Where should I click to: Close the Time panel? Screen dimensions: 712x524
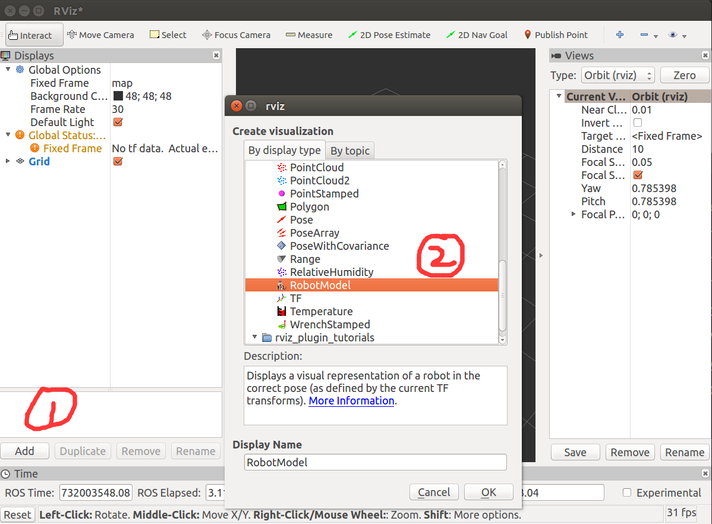tap(705, 473)
